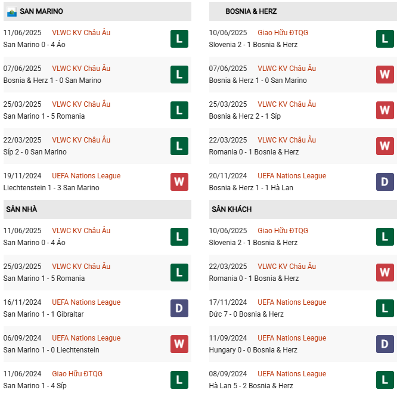
Task: Click the W badge for San Marino 1 - 0 Liechtenstein
Action: click(179, 344)
